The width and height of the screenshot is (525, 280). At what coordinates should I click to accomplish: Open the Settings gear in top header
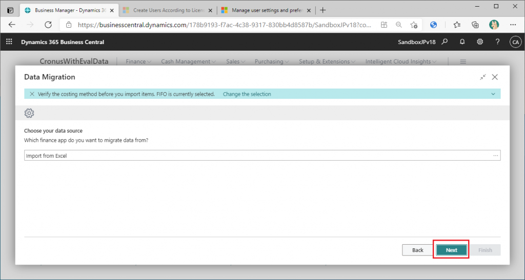(x=480, y=42)
